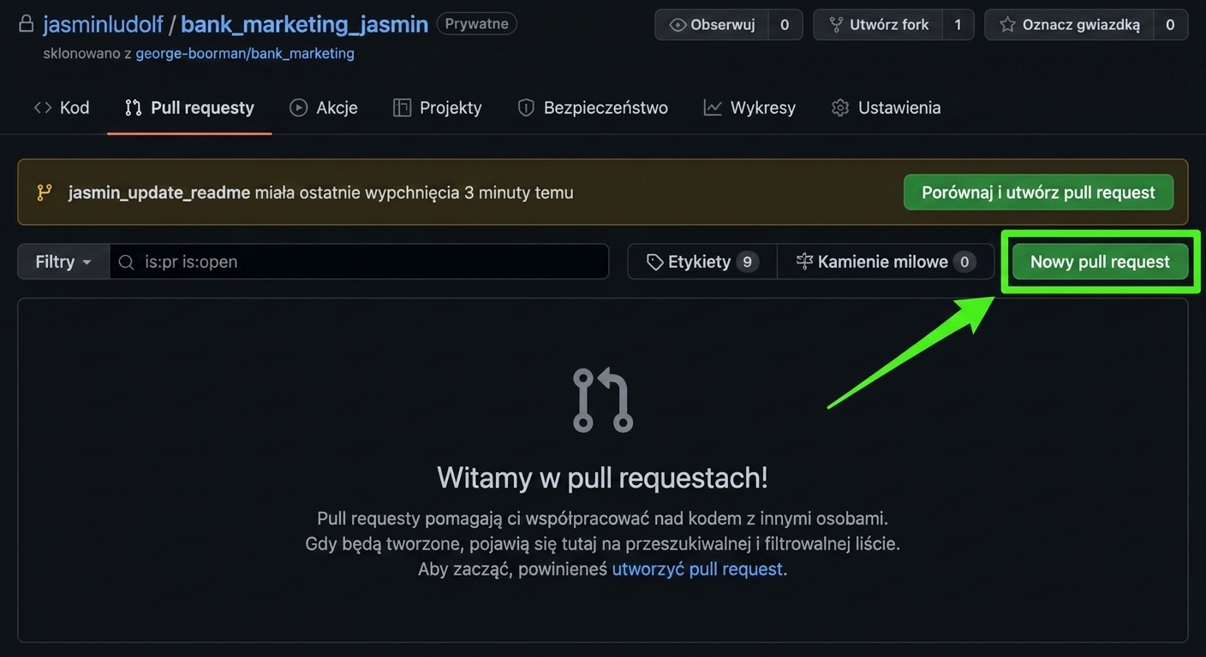Click the milestone signpost icon

tap(804, 262)
